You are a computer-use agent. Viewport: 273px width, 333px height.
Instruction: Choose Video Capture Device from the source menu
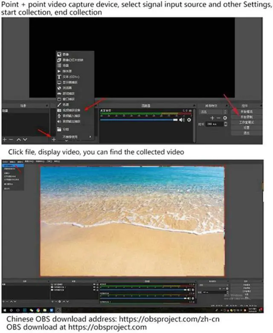coord(71,110)
